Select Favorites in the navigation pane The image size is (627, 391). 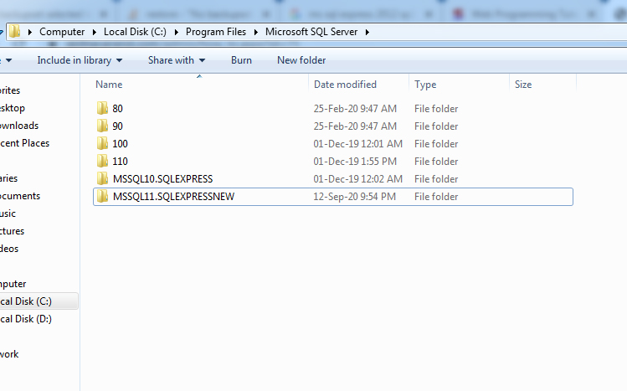click(x=10, y=90)
